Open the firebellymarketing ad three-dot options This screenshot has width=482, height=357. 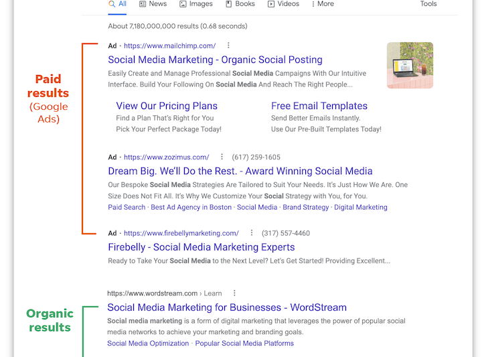click(x=252, y=233)
